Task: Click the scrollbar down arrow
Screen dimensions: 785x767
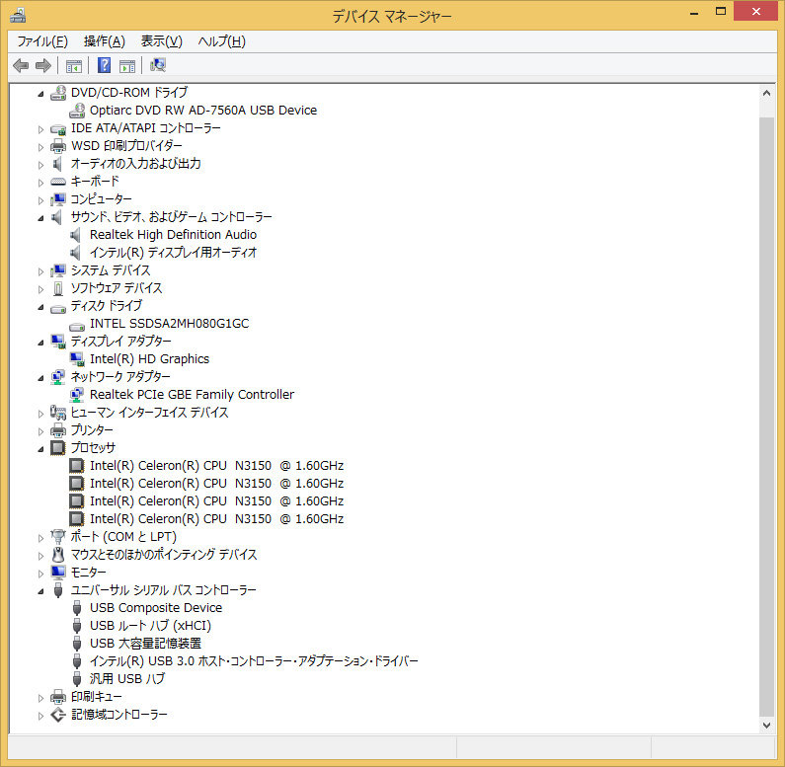Action: pos(766,725)
